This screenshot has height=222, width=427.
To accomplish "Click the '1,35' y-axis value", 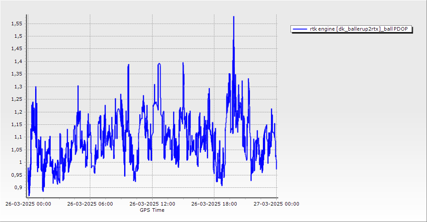I will click(x=16, y=74).
